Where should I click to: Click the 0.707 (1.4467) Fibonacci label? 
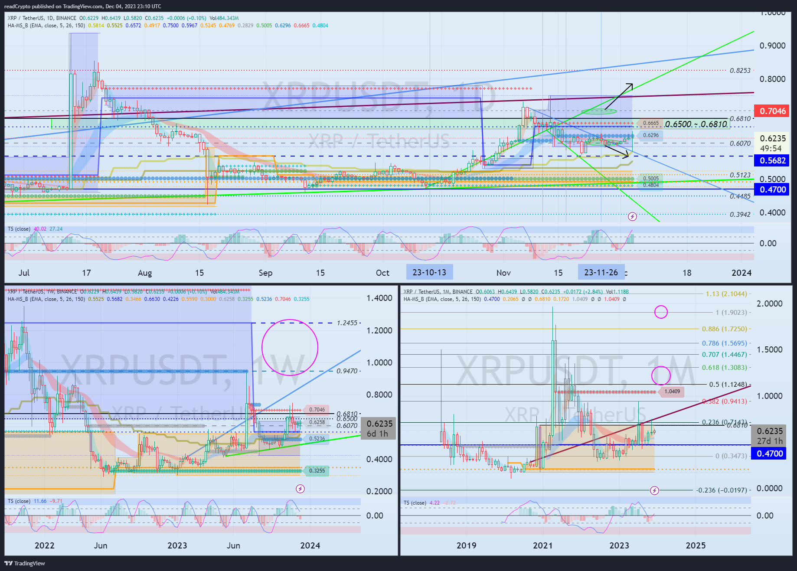[x=725, y=355]
